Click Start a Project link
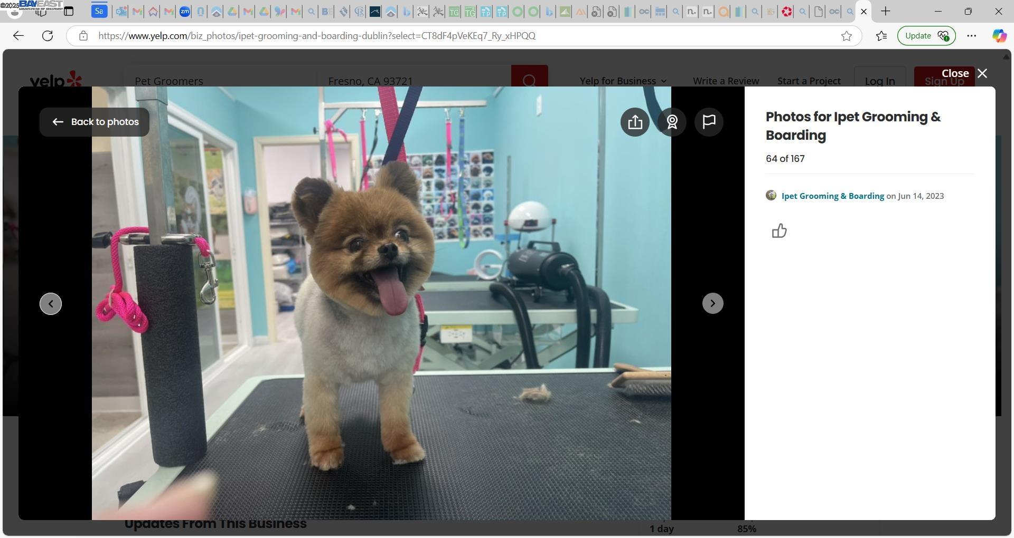Screen dimensions: 1014x538 pyautogui.click(x=809, y=81)
